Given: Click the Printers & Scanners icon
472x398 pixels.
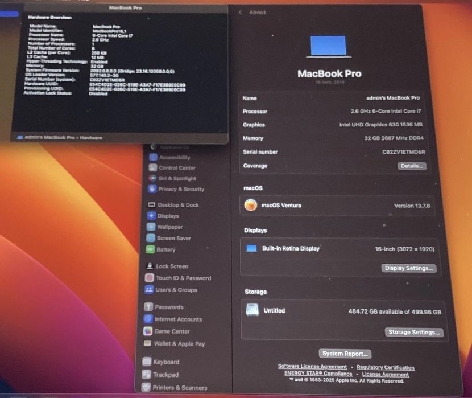Looking at the screenshot, I should (146, 387).
